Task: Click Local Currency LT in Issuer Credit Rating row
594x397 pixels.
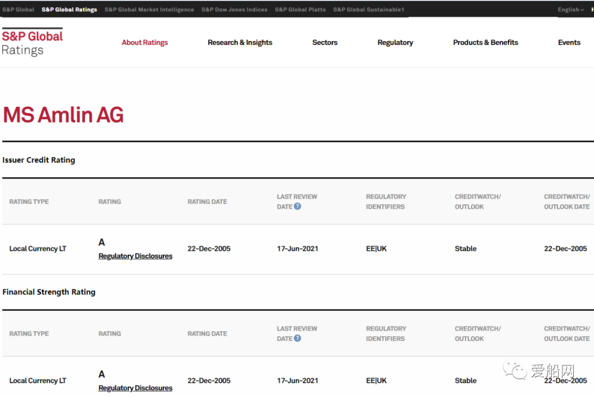Action: pos(38,248)
